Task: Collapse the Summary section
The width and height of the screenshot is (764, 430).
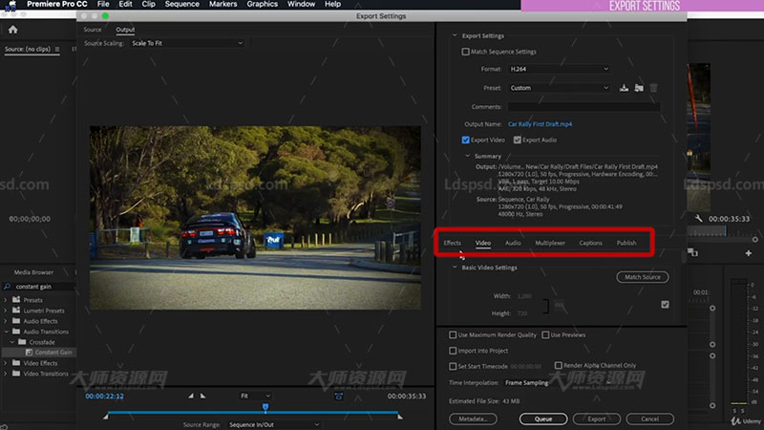Action: 467,156
